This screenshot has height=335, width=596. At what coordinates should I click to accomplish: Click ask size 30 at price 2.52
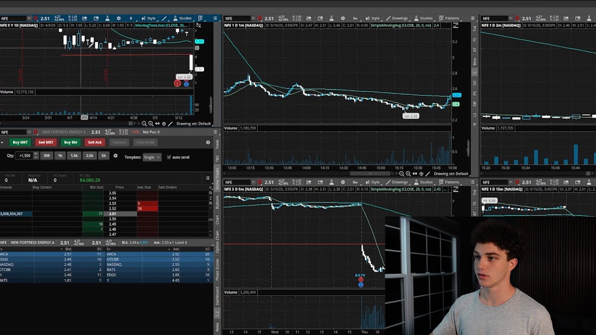(x=148, y=208)
